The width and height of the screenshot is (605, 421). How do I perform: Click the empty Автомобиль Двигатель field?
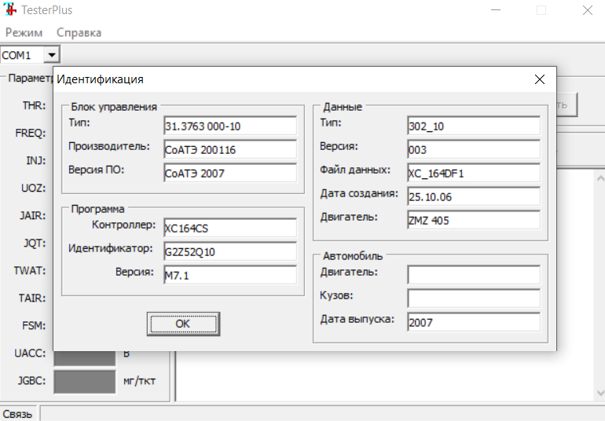(473, 275)
